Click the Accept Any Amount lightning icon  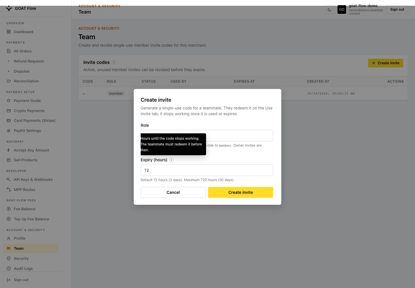pyautogui.click(x=9, y=150)
